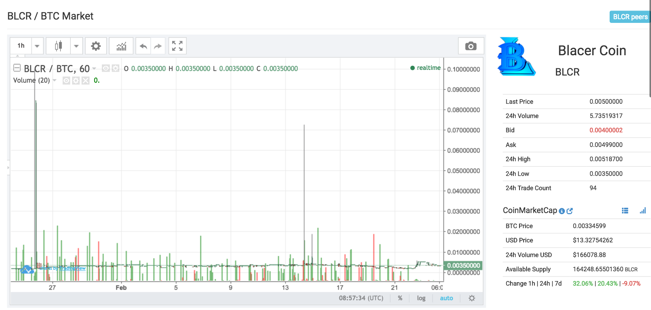Take a chart snapshot with camera icon
This screenshot has height=310, width=651.
point(471,46)
